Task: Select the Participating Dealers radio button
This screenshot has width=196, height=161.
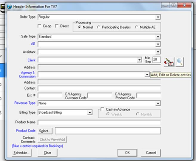Action: (99, 27)
